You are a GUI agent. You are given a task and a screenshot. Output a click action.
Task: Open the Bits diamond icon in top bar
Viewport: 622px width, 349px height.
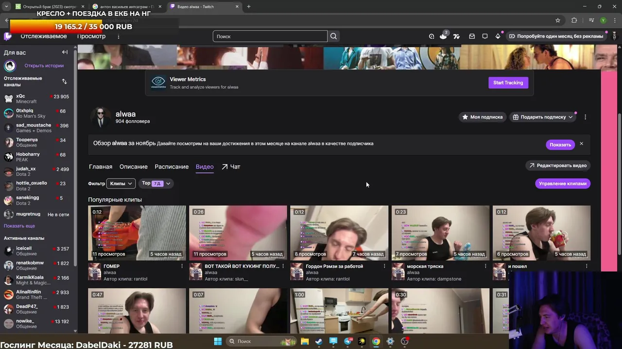pyautogui.click(x=498, y=36)
